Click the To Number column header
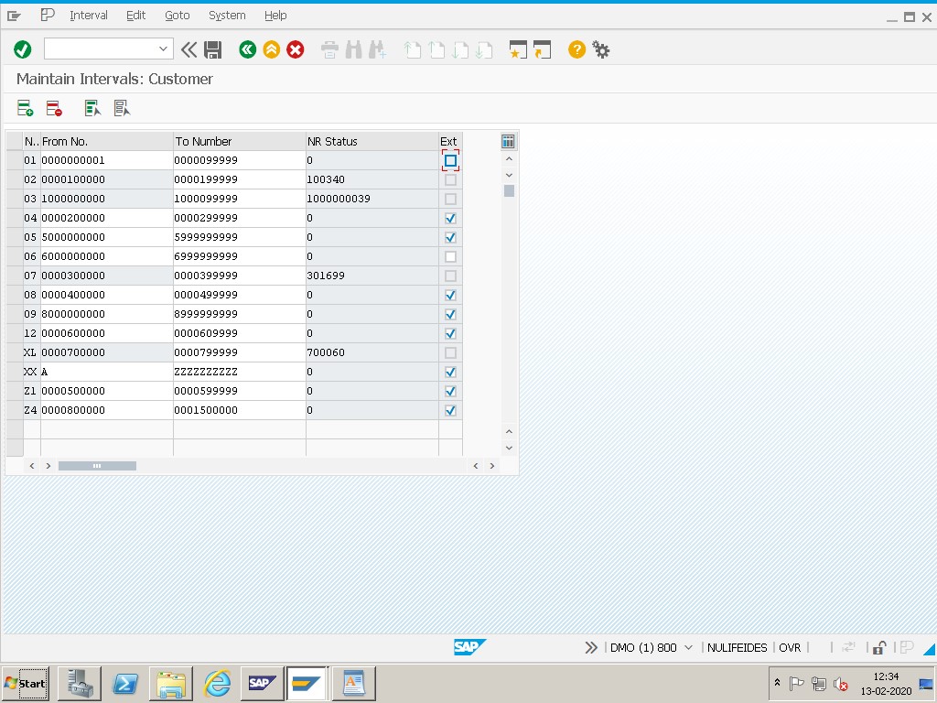Screen dimensions: 937x703 239,142
